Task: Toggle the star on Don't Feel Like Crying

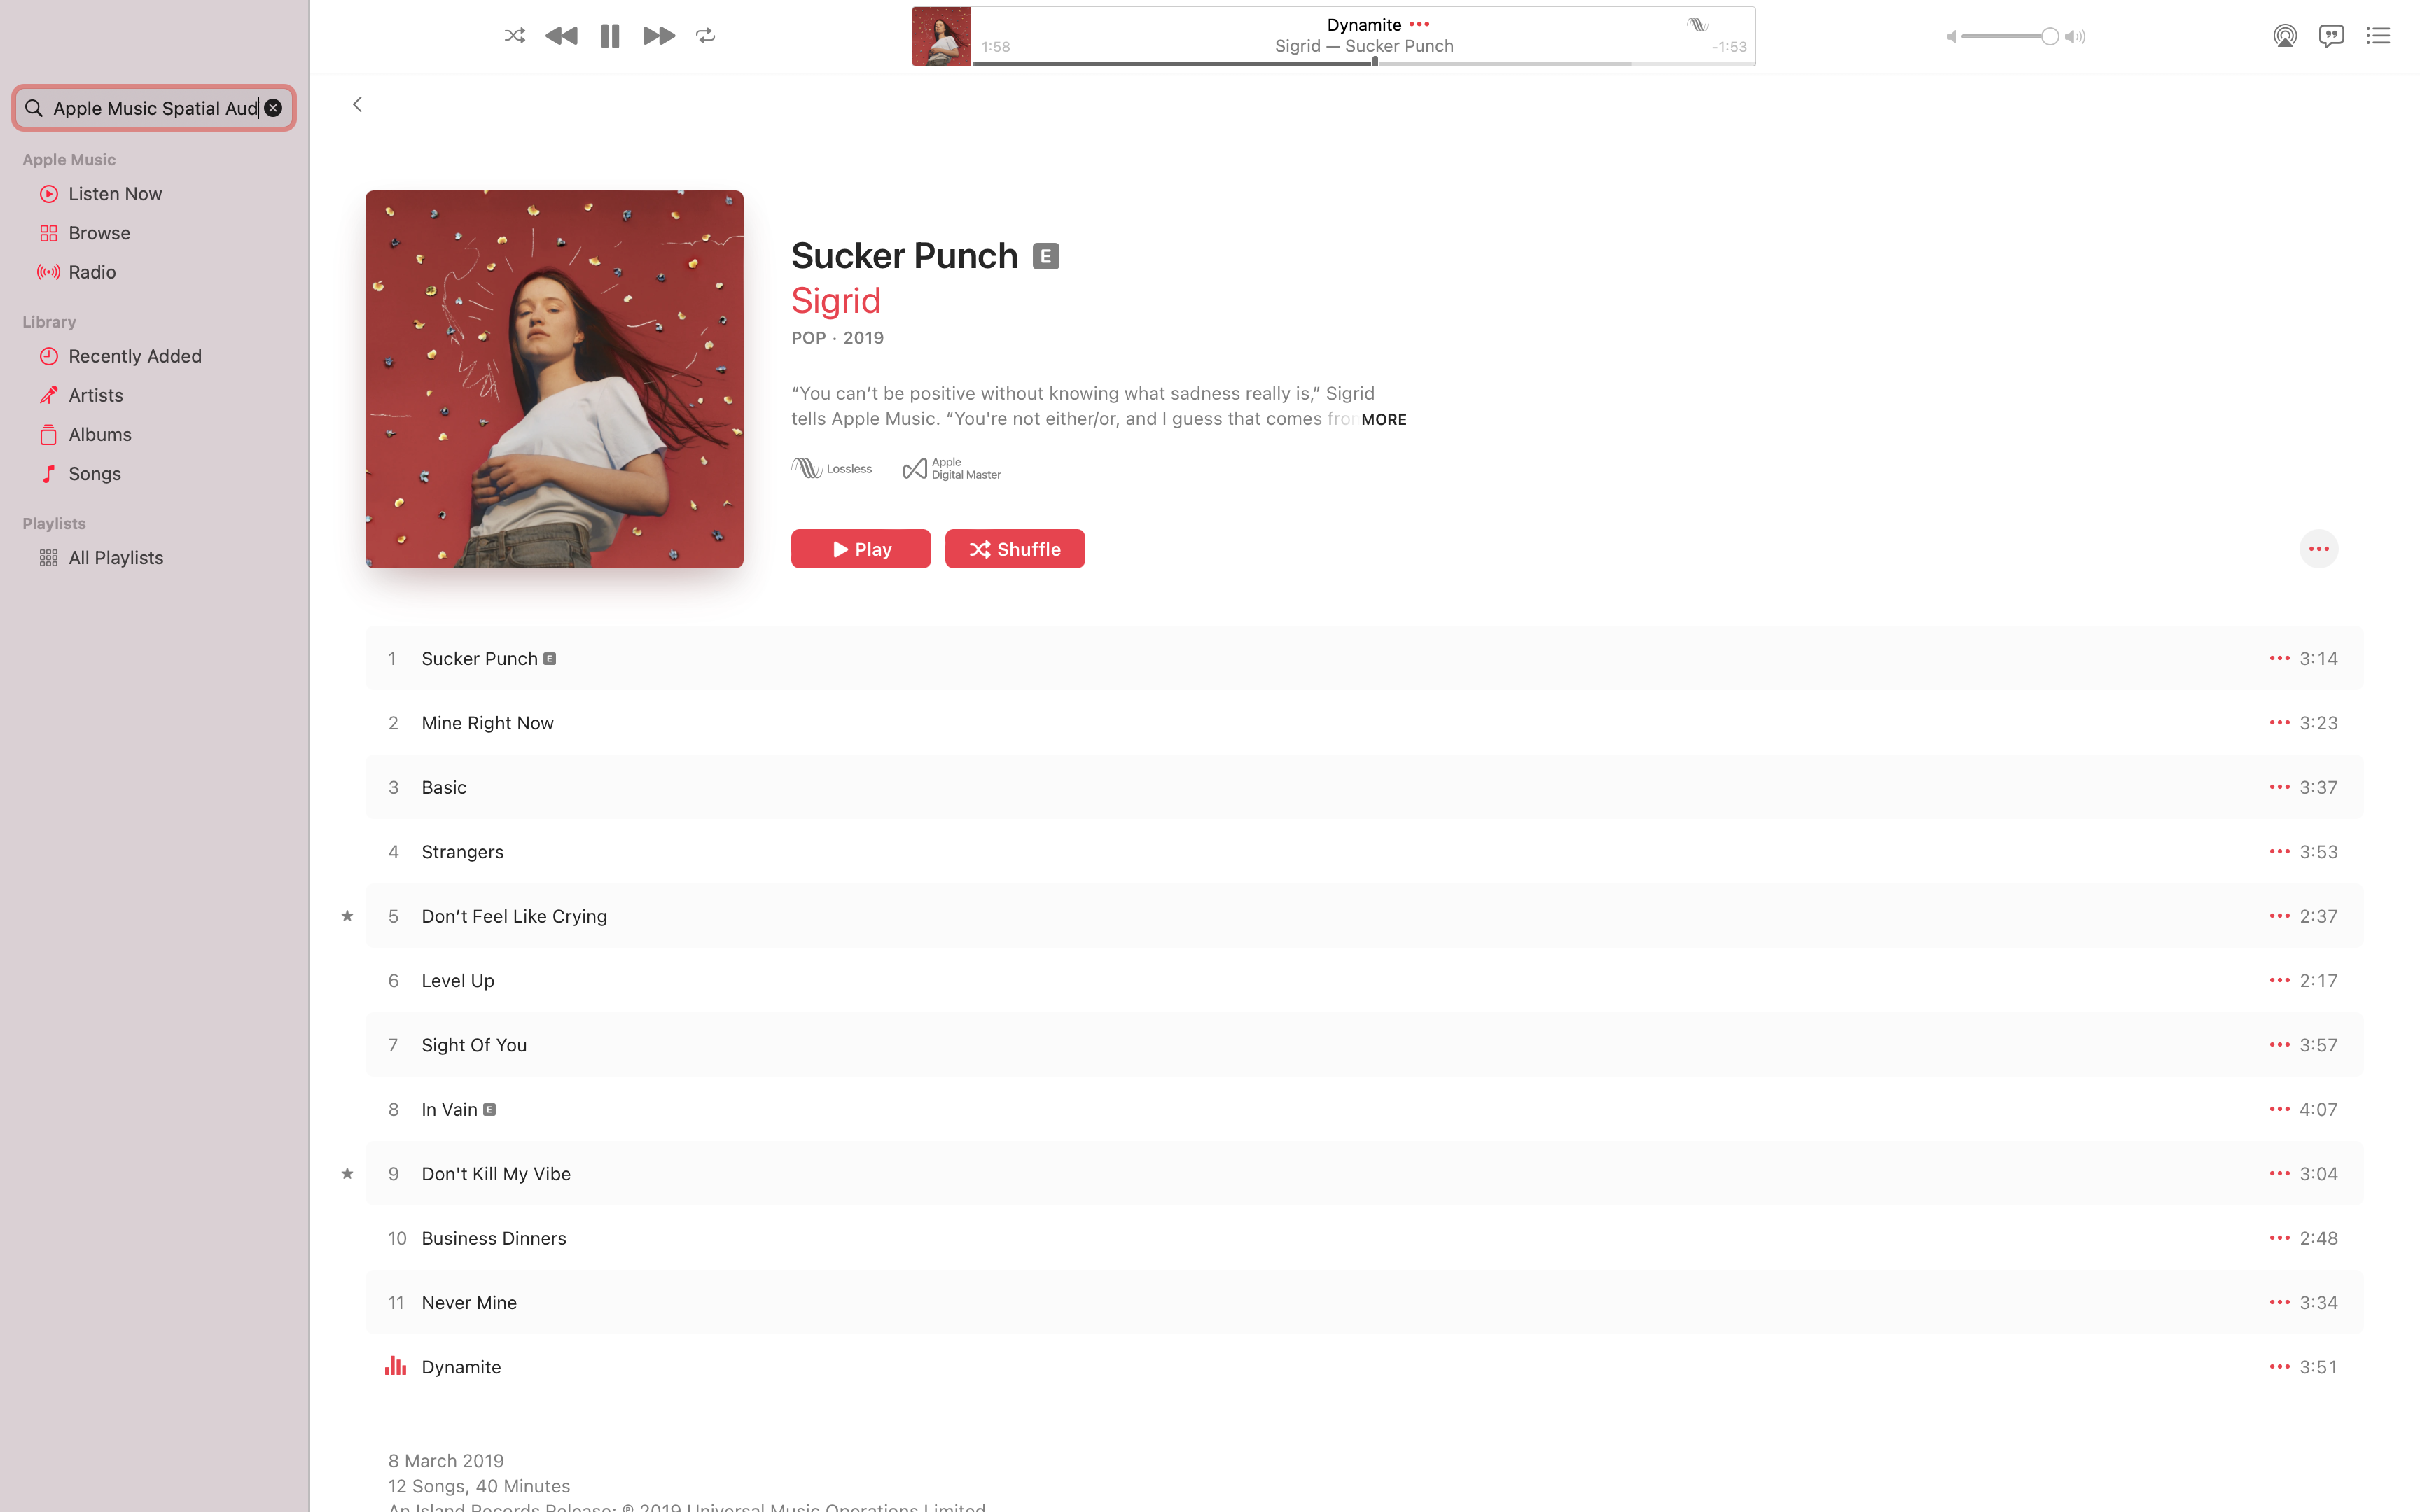Action: click(x=347, y=916)
